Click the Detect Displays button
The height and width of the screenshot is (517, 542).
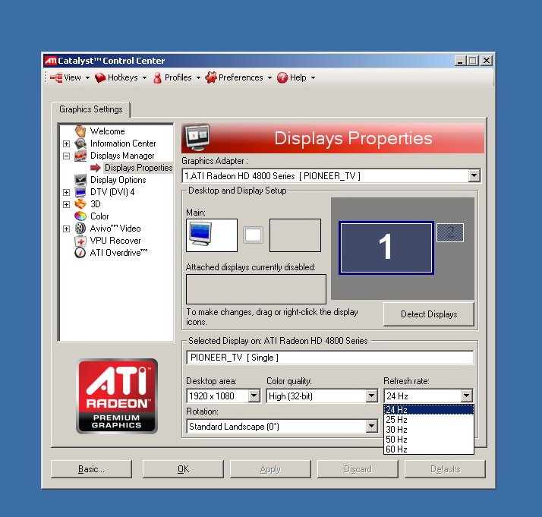429,314
